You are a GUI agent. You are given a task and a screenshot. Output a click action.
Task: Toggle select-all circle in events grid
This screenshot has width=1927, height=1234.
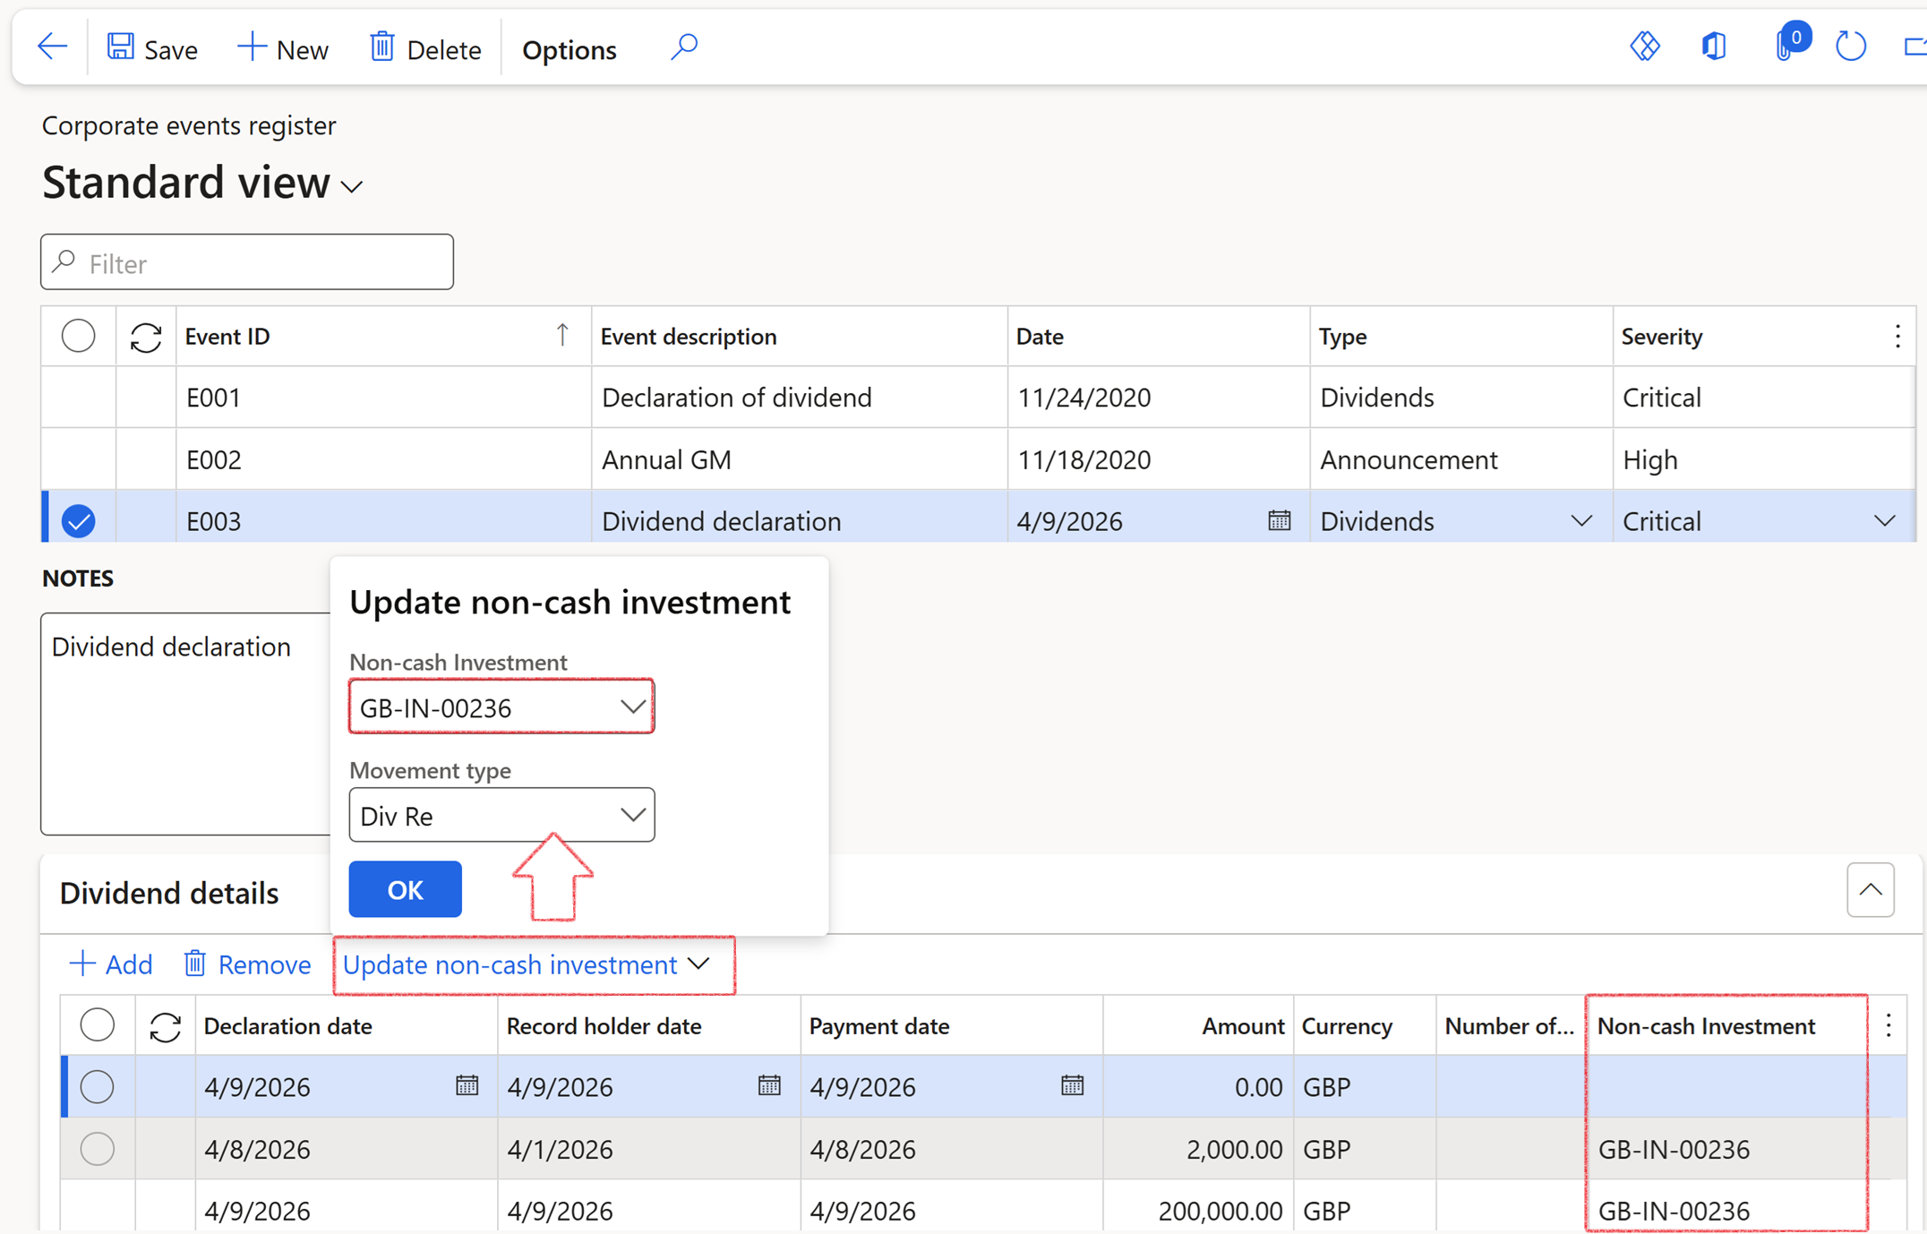tap(78, 337)
